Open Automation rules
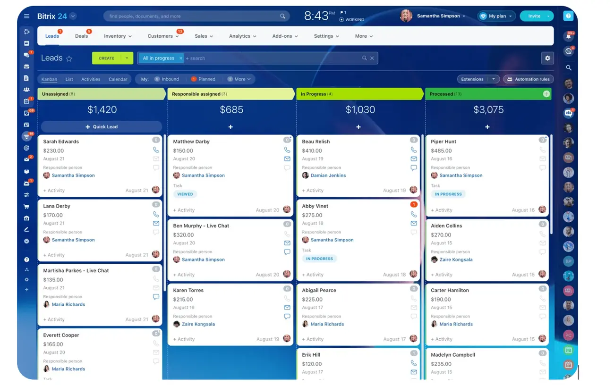This screenshot has width=614, height=385. click(x=528, y=79)
